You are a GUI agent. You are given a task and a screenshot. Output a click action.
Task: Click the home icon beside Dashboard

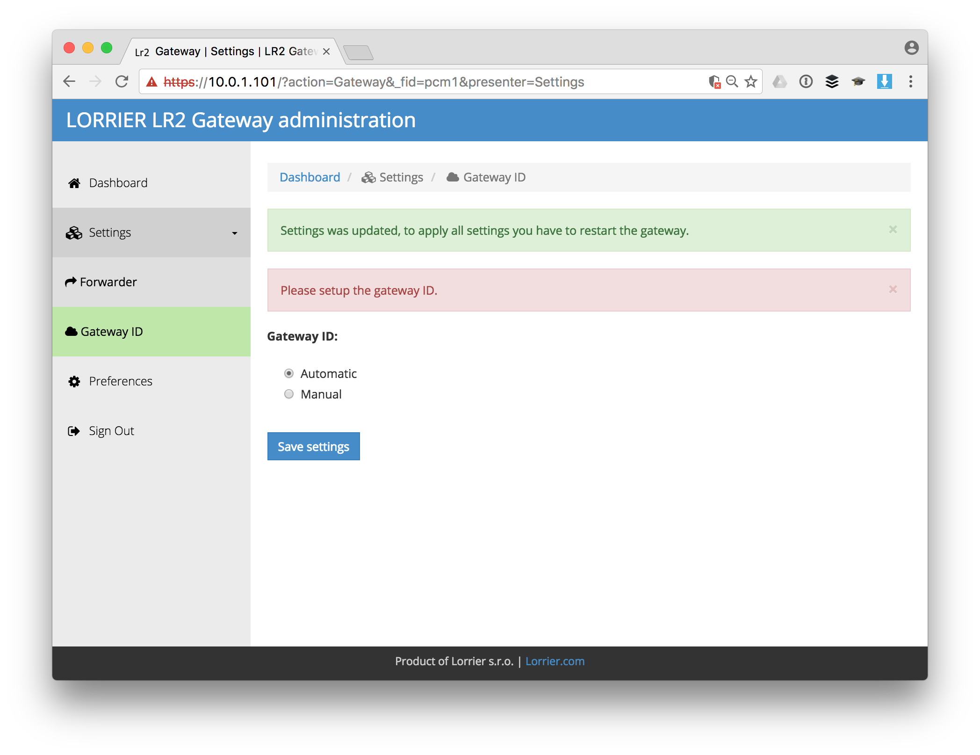click(74, 183)
